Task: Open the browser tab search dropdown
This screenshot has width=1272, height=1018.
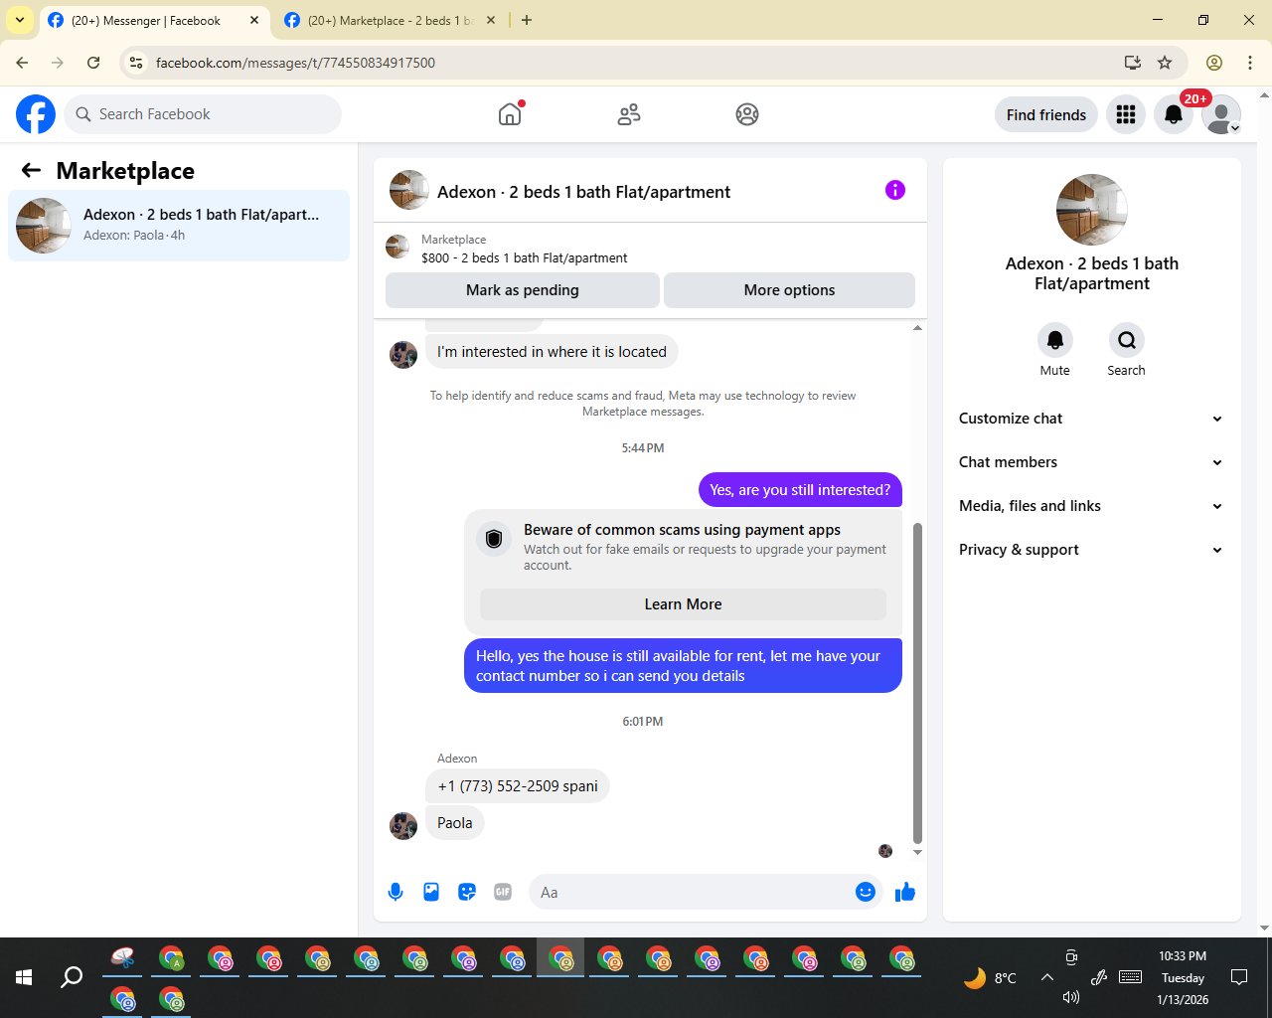Action: click(x=20, y=20)
